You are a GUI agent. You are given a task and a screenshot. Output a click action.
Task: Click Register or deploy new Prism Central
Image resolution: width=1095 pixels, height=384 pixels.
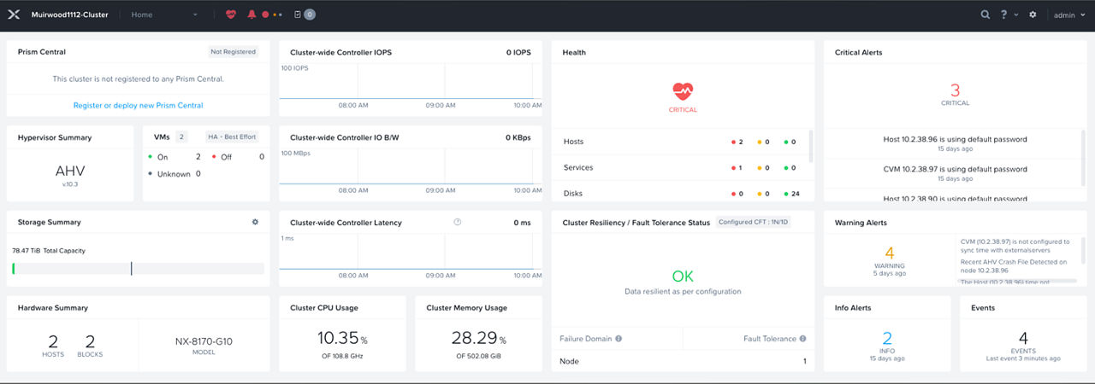click(x=138, y=106)
